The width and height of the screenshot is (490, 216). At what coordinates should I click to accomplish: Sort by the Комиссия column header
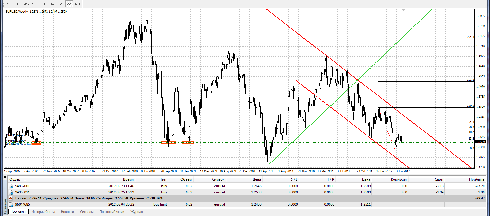[399, 179]
